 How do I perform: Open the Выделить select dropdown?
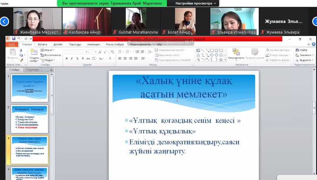(x=304, y=60)
